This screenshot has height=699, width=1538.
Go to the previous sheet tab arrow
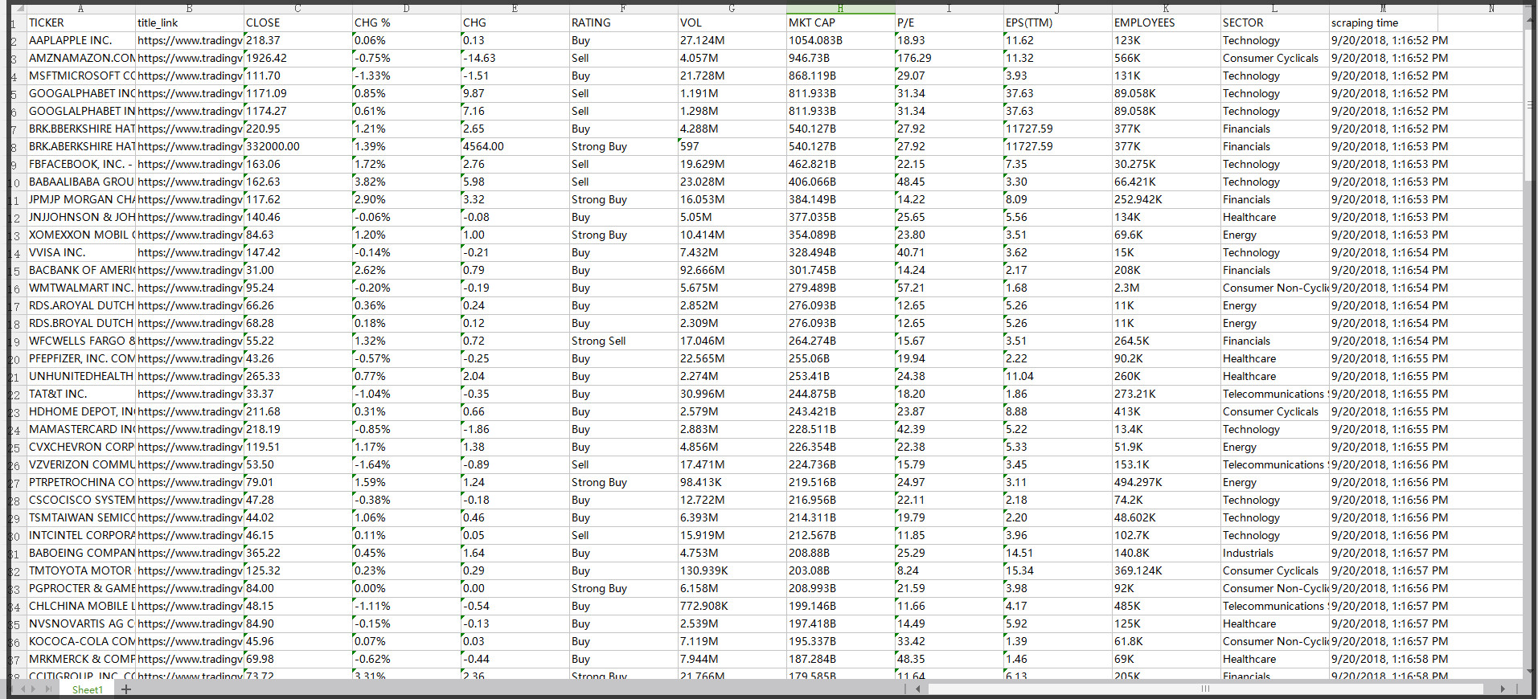23,689
